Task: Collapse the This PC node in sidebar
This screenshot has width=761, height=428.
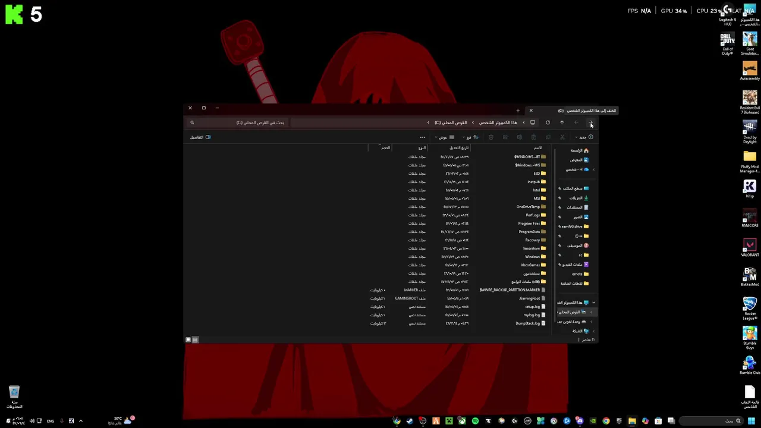Action: (x=593, y=303)
